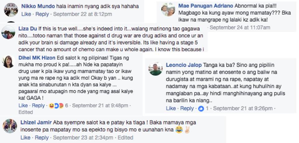Open the September 22 at 8:12pm timestamp
The width and height of the screenshot is (299, 143).
[83, 14]
